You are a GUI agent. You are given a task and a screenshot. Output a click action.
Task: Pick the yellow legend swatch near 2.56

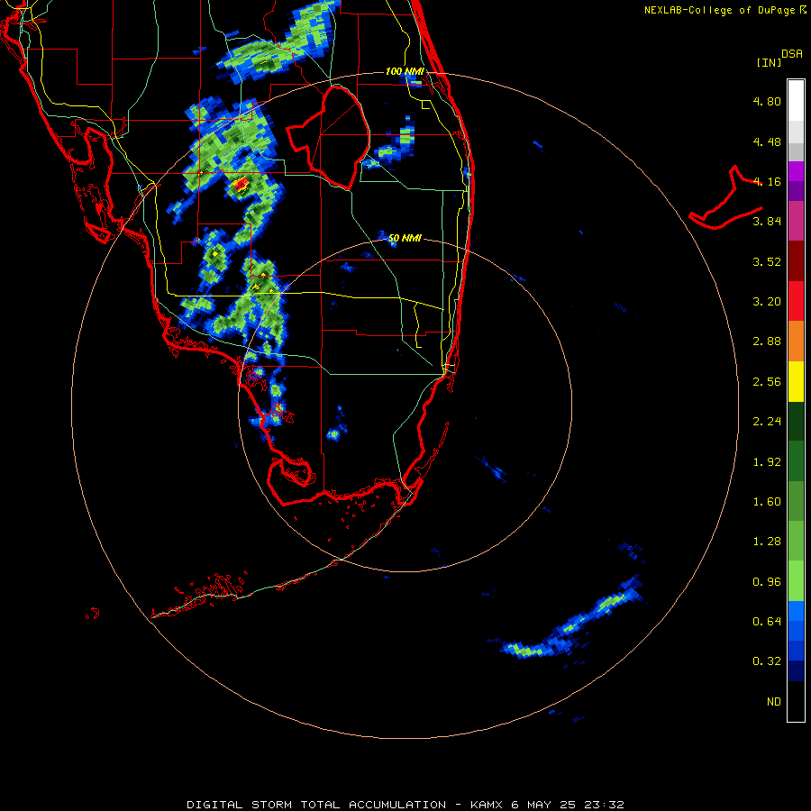[x=796, y=381]
